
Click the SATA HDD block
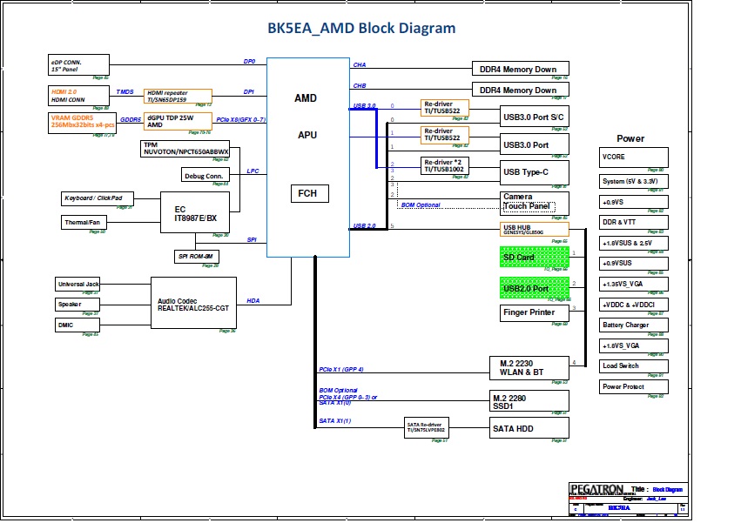529,428
